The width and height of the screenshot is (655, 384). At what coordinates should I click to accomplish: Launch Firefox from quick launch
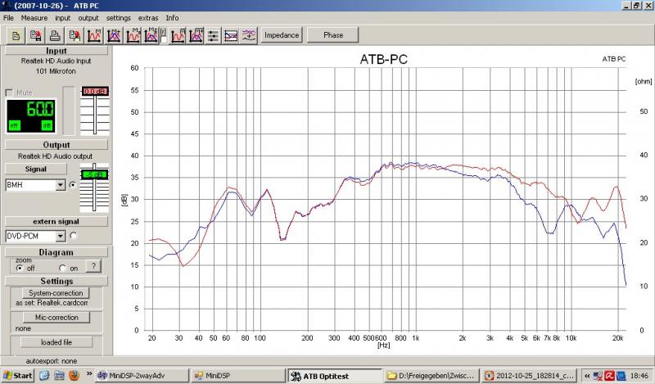74,376
